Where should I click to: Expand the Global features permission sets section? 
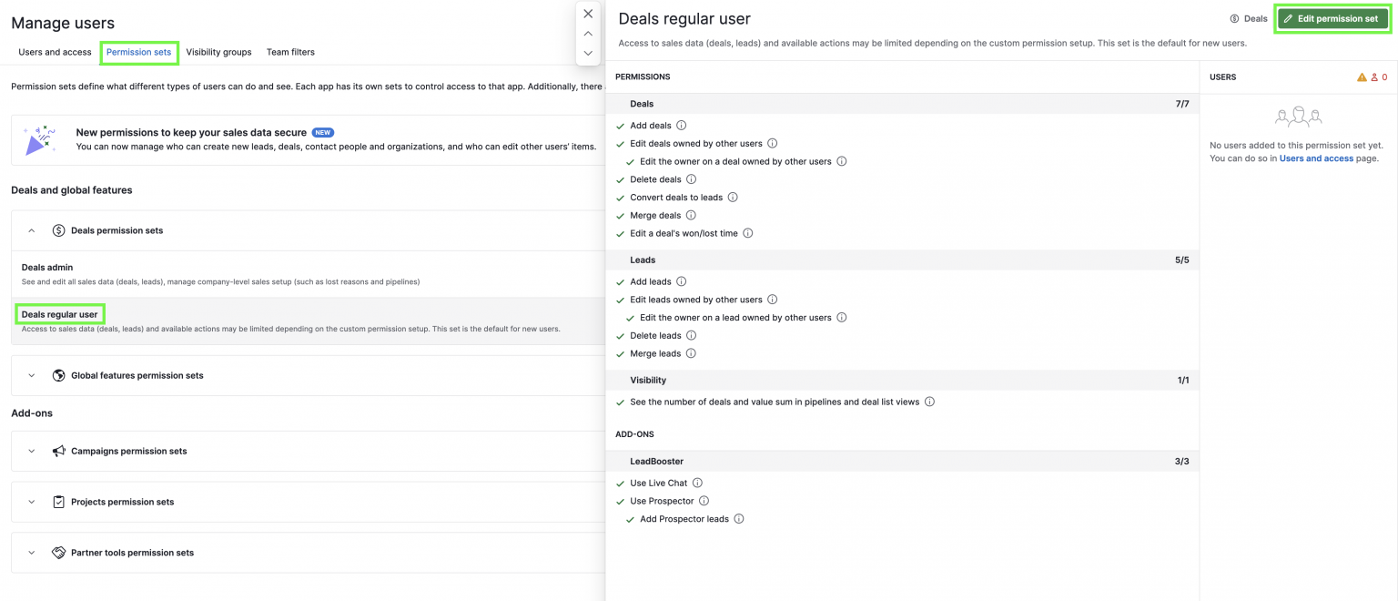coord(31,375)
